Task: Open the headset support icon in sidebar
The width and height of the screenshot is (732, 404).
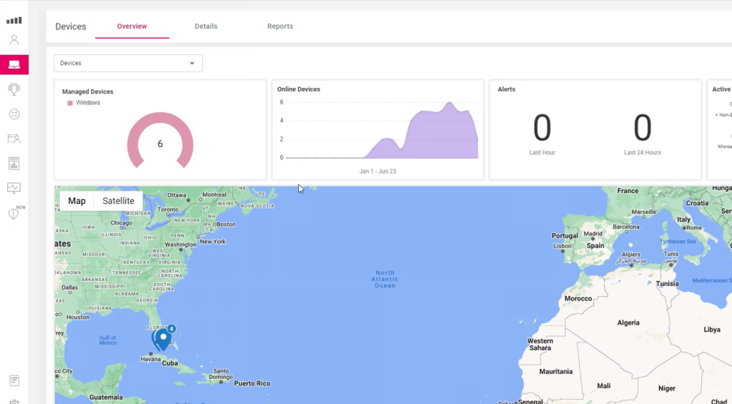Action: point(14,89)
